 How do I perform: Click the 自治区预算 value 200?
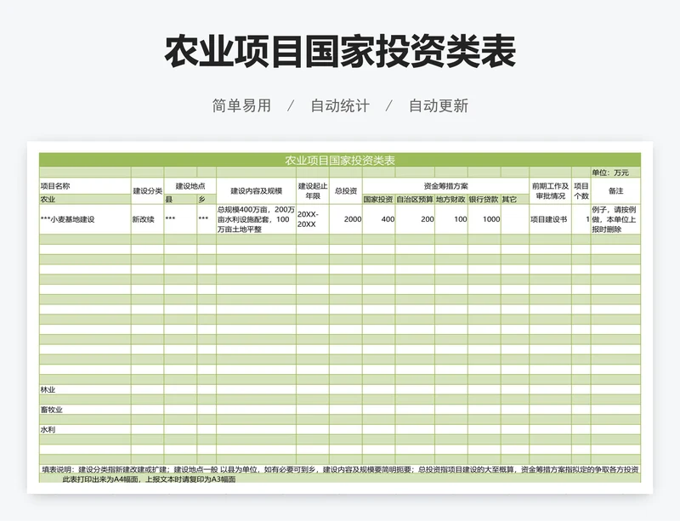tap(415, 219)
